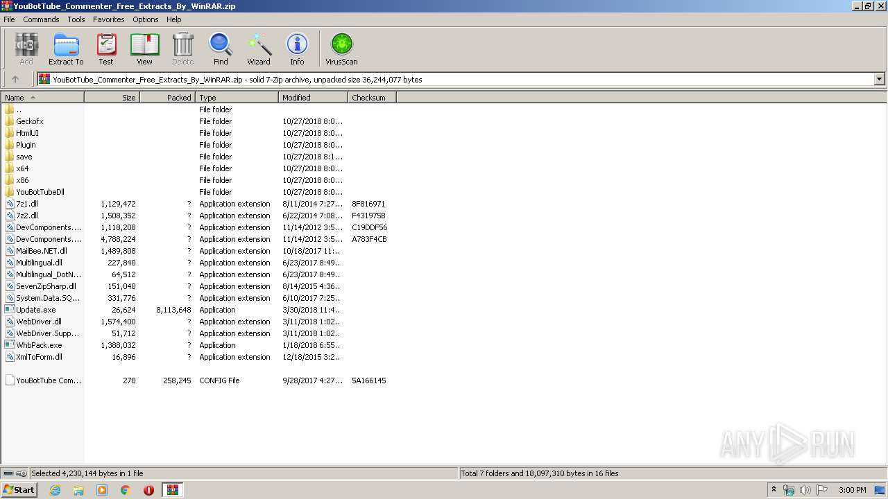Viewport: 888px width, 499px height.
Task: Sort by the Type column header
Action: 237,98
